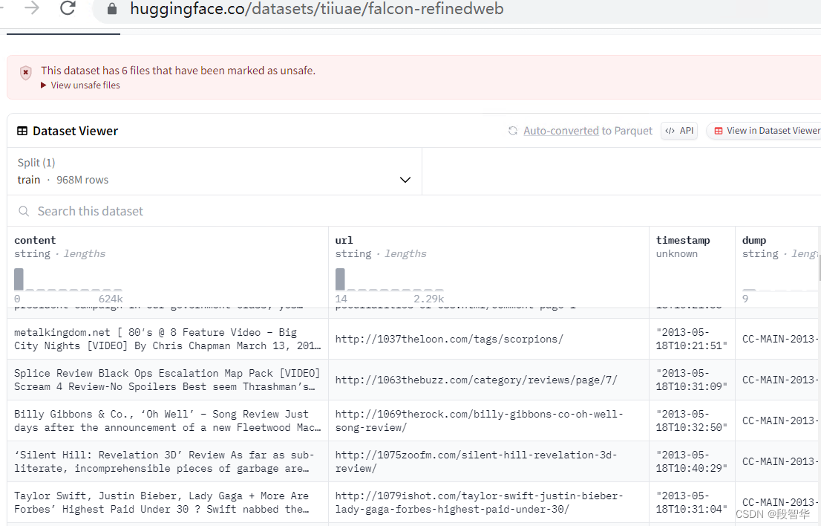Select the content lengths histogram bar
This screenshot has height=526, width=821.
coord(19,279)
